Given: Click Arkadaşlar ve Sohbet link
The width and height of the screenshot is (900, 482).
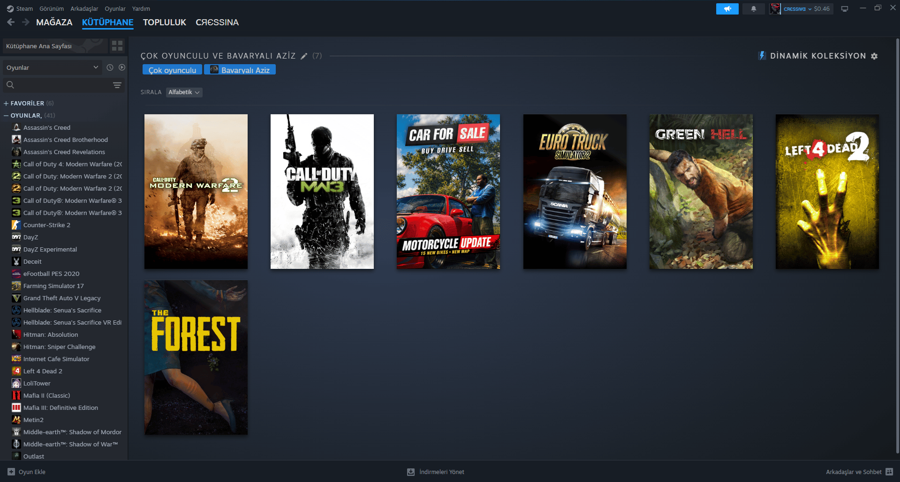Looking at the screenshot, I should pyautogui.click(x=854, y=472).
